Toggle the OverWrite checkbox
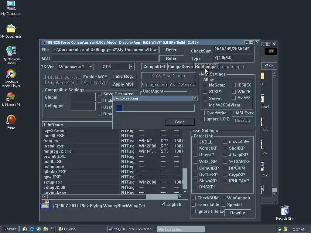 (203, 113)
